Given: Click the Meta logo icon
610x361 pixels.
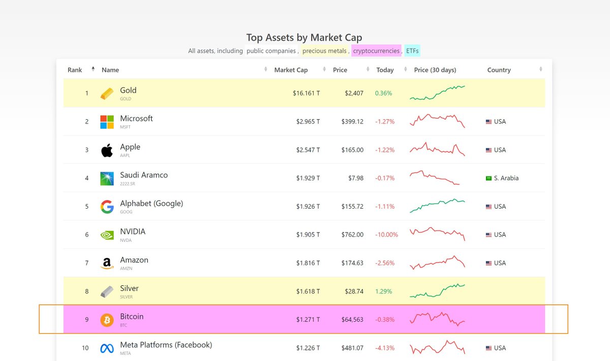Looking at the screenshot, I should coord(107,348).
